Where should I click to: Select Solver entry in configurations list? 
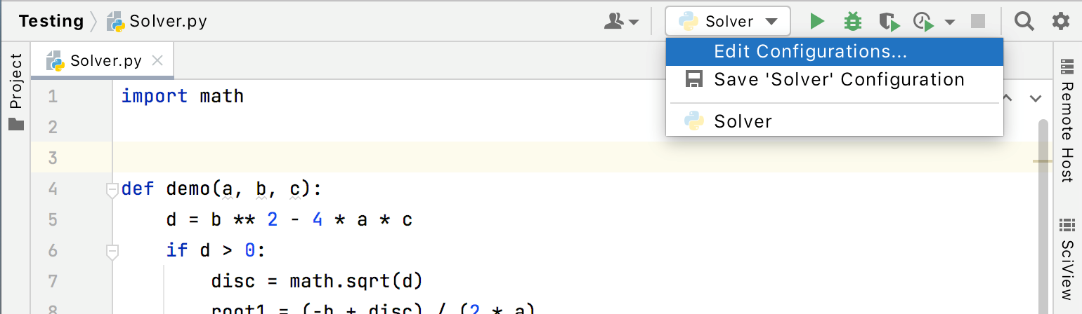click(743, 121)
